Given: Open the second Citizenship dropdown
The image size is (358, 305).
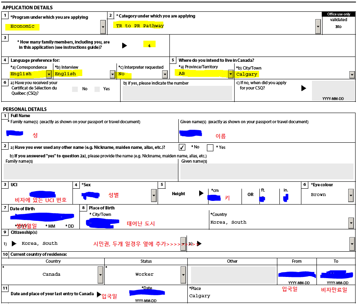Looking at the screenshot, I should pyautogui.click(x=352, y=244).
